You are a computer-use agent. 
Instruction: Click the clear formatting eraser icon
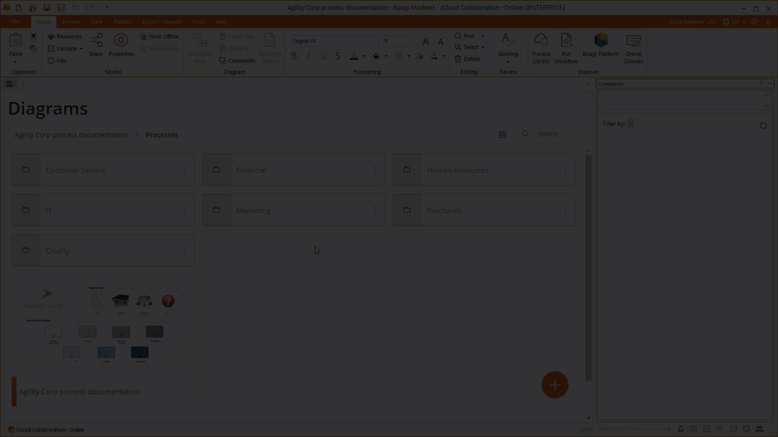420,56
